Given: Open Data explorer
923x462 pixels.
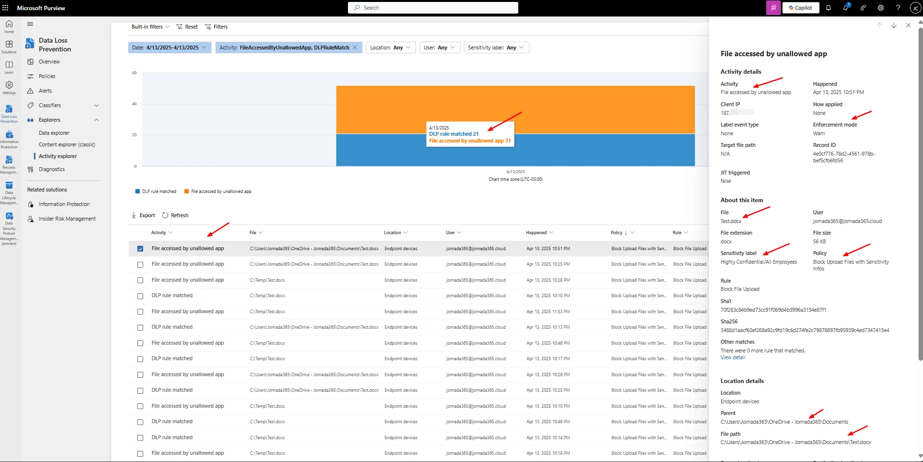Looking at the screenshot, I should pyautogui.click(x=54, y=133).
